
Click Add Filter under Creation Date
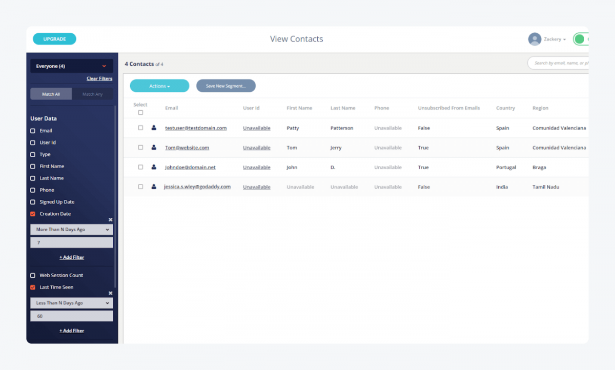click(x=72, y=257)
